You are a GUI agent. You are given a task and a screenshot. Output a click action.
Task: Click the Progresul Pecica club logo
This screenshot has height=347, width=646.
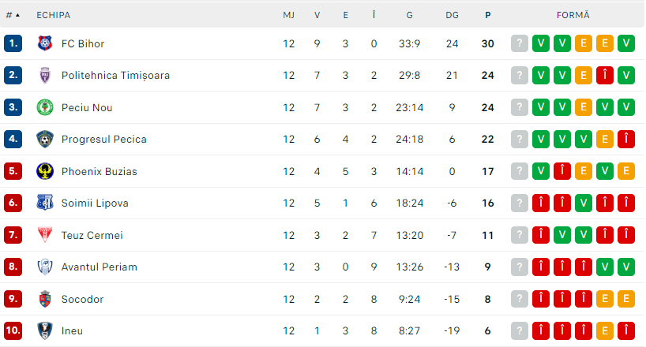44,140
